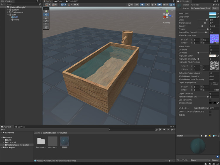Select the Move tool in scene toolbar

(46, 14)
